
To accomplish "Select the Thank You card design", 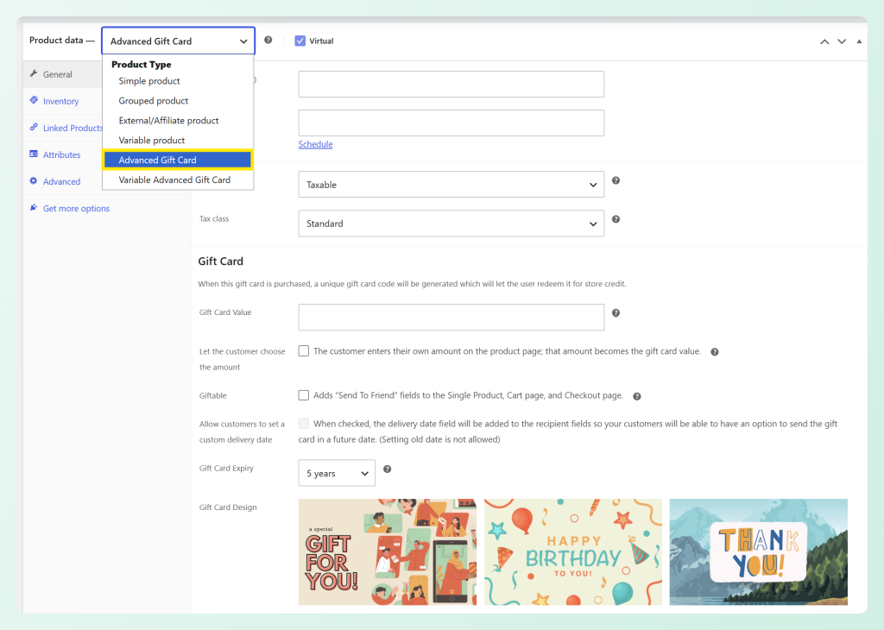I will click(x=758, y=552).
